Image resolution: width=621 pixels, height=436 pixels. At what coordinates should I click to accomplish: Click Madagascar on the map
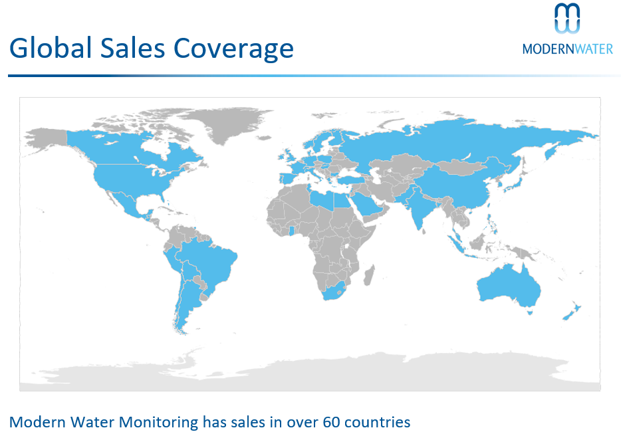click(x=369, y=276)
